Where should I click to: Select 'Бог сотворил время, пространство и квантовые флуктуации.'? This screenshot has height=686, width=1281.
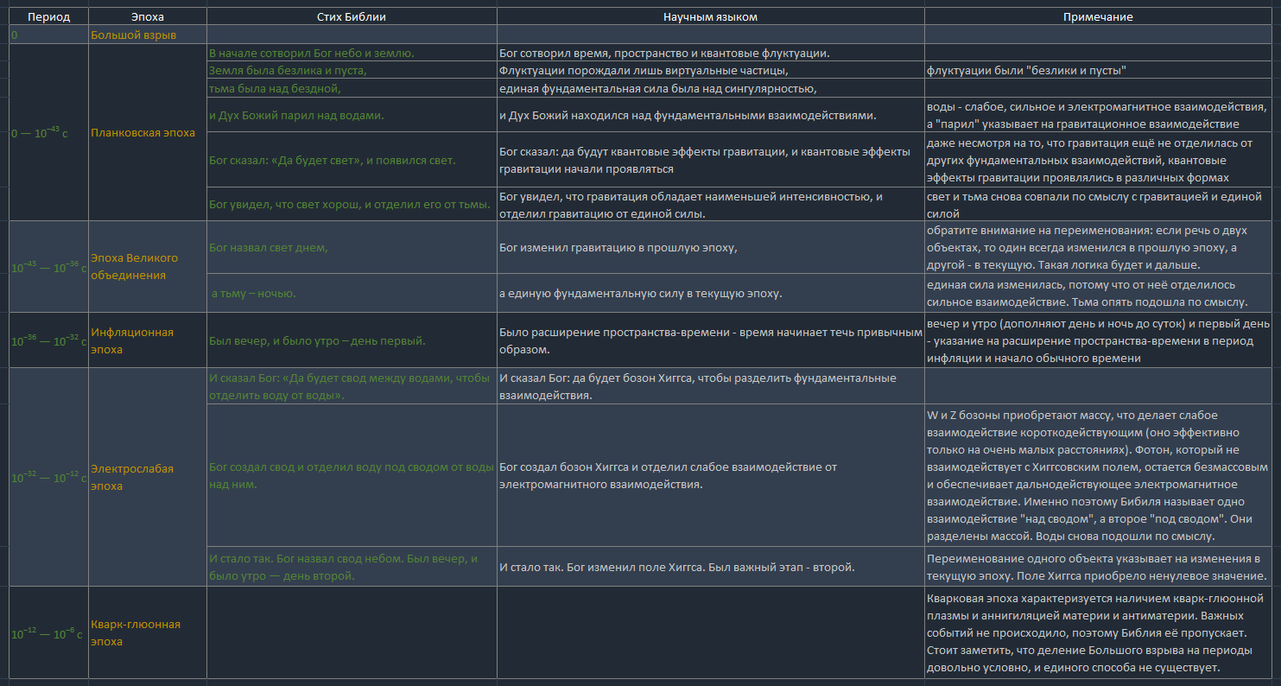(x=710, y=53)
